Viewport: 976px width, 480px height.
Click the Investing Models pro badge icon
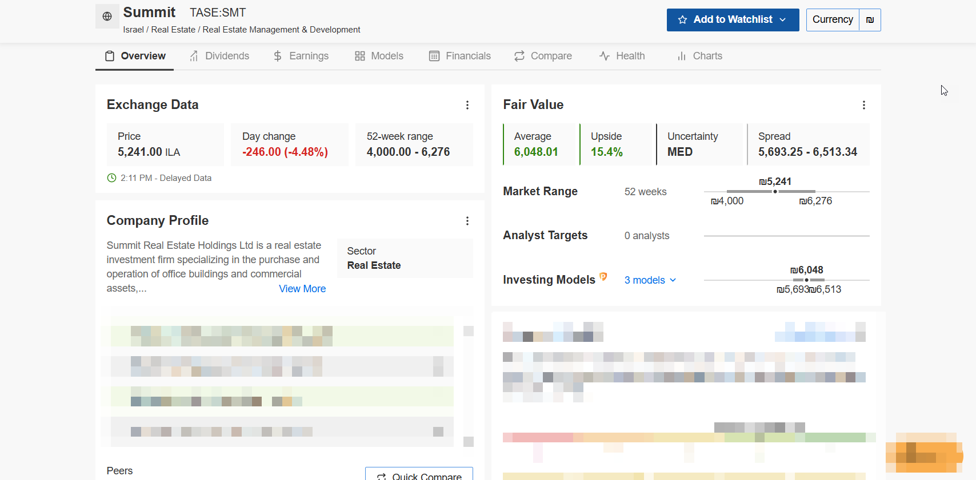[x=603, y=277]
